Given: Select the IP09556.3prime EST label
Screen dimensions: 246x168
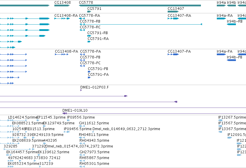Looking at the screenshot, I should [81, 117].
